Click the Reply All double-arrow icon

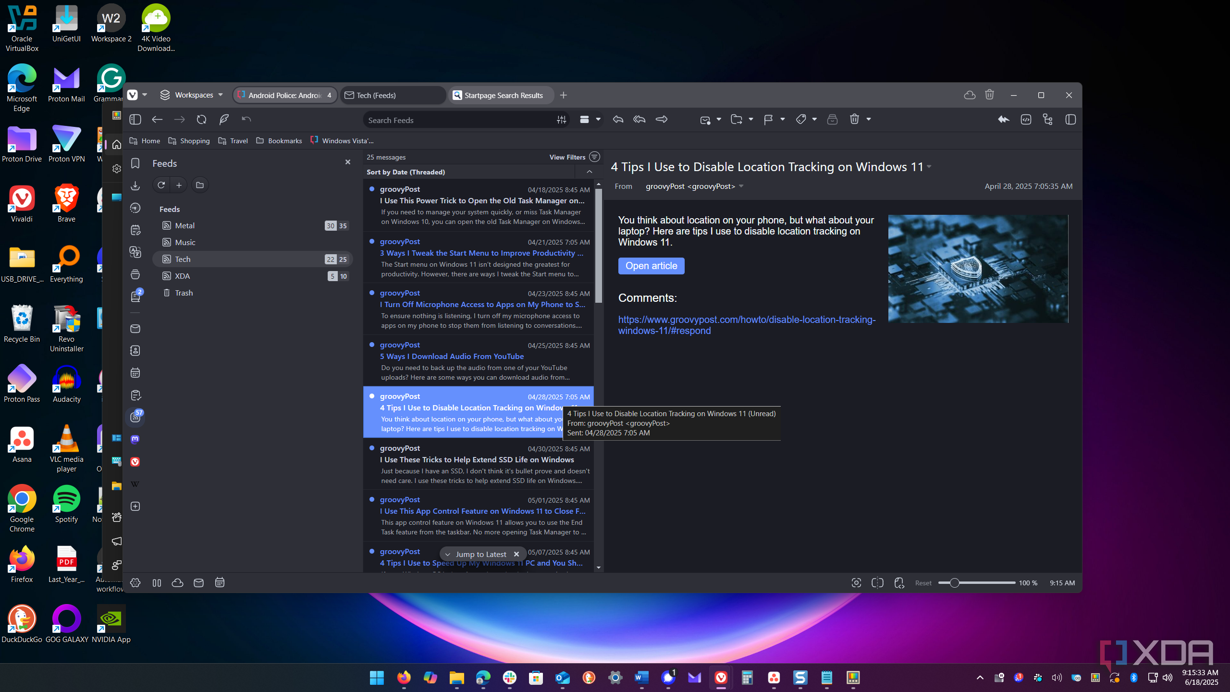[x=640, y=120]
